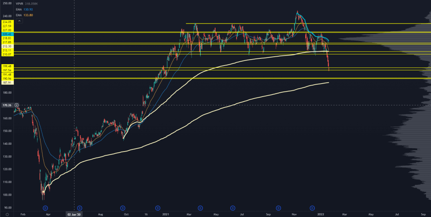This screenshot has width=431, height=217.
Task: Click the plus icon next to 170.26
Action: click(16, 105)
